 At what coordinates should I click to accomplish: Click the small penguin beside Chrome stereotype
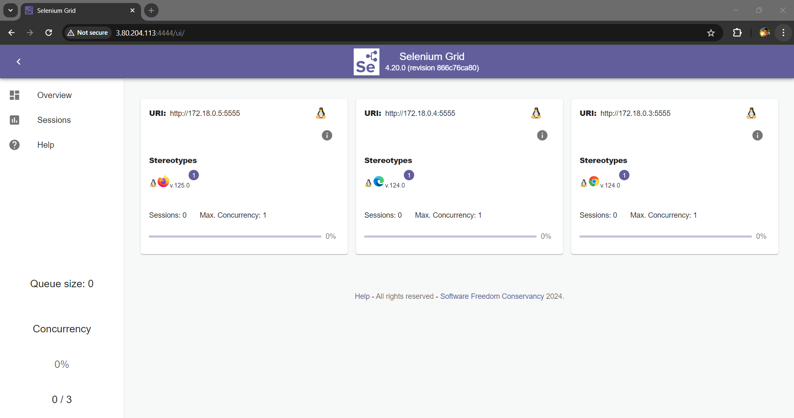pyautogui.click(x=584, y=183)
